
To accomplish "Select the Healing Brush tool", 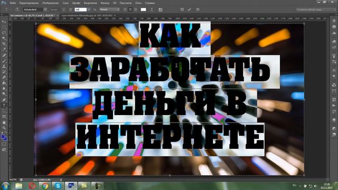I will (x=4, y=55).
